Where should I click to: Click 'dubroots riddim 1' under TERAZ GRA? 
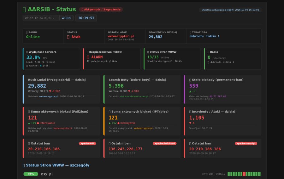point(204,36)
